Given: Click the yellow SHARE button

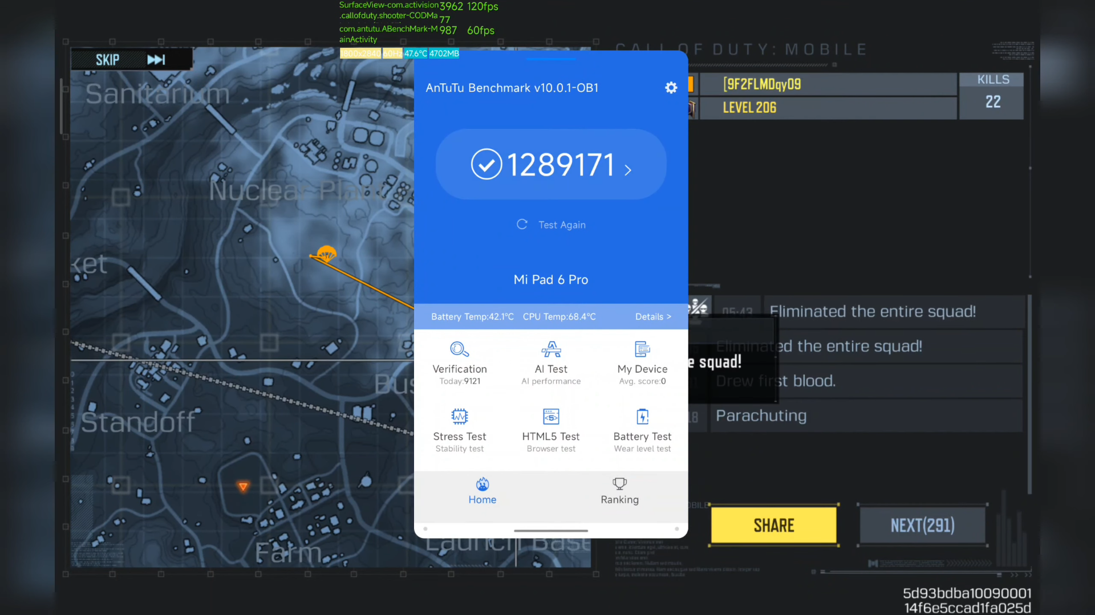Looking at the screenshot, I should click(774, 525).
